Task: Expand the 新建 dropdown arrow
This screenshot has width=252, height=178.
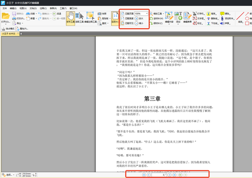Action: 36,18
